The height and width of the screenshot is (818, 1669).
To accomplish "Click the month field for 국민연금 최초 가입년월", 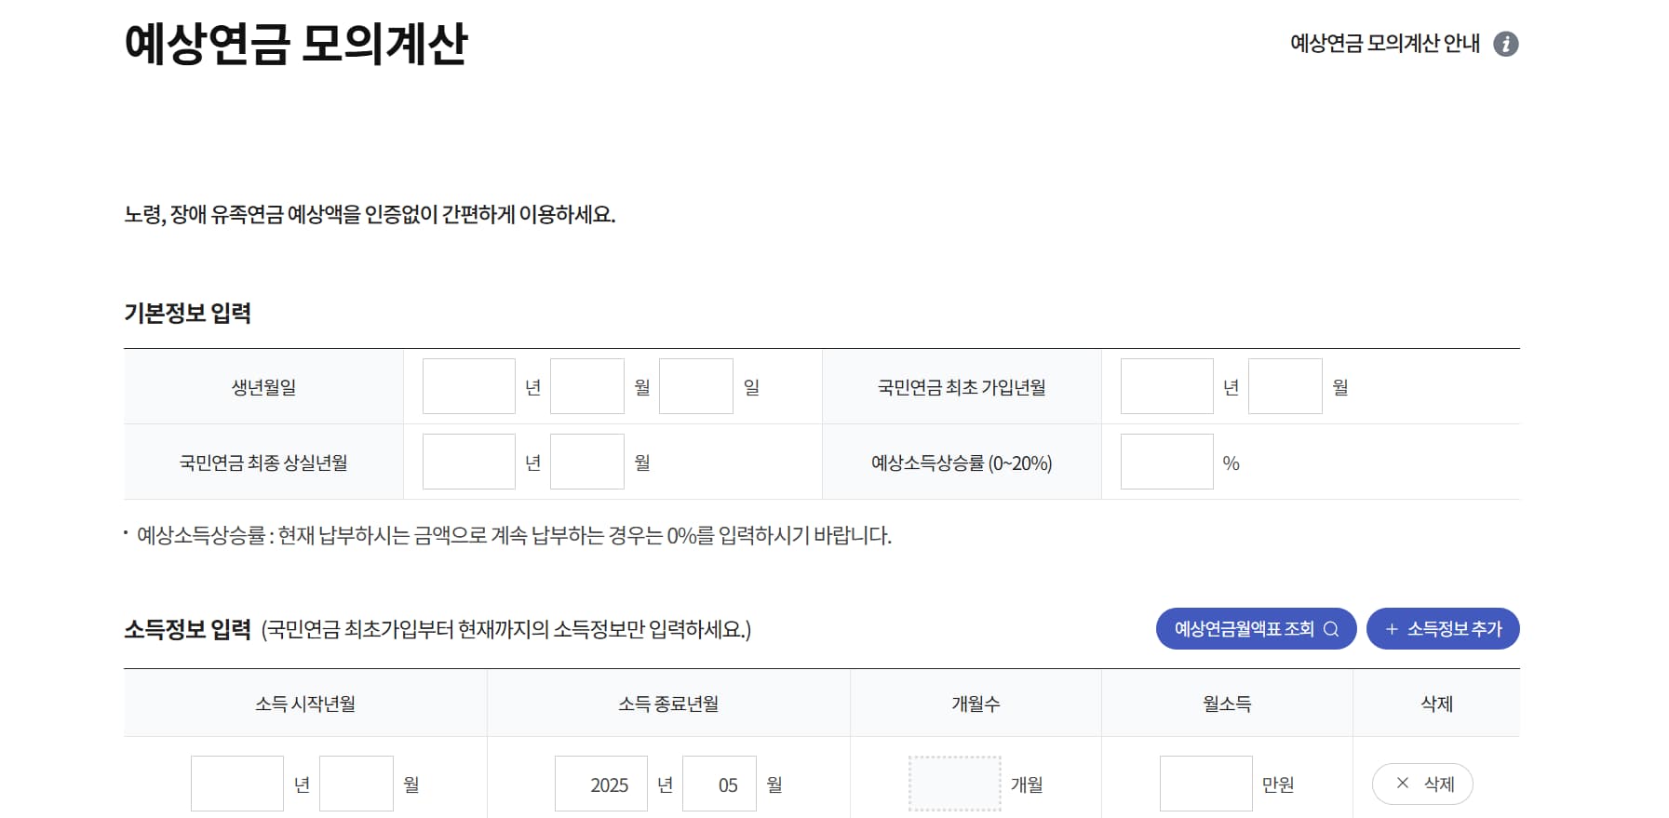I will [x=1285, y=386].
